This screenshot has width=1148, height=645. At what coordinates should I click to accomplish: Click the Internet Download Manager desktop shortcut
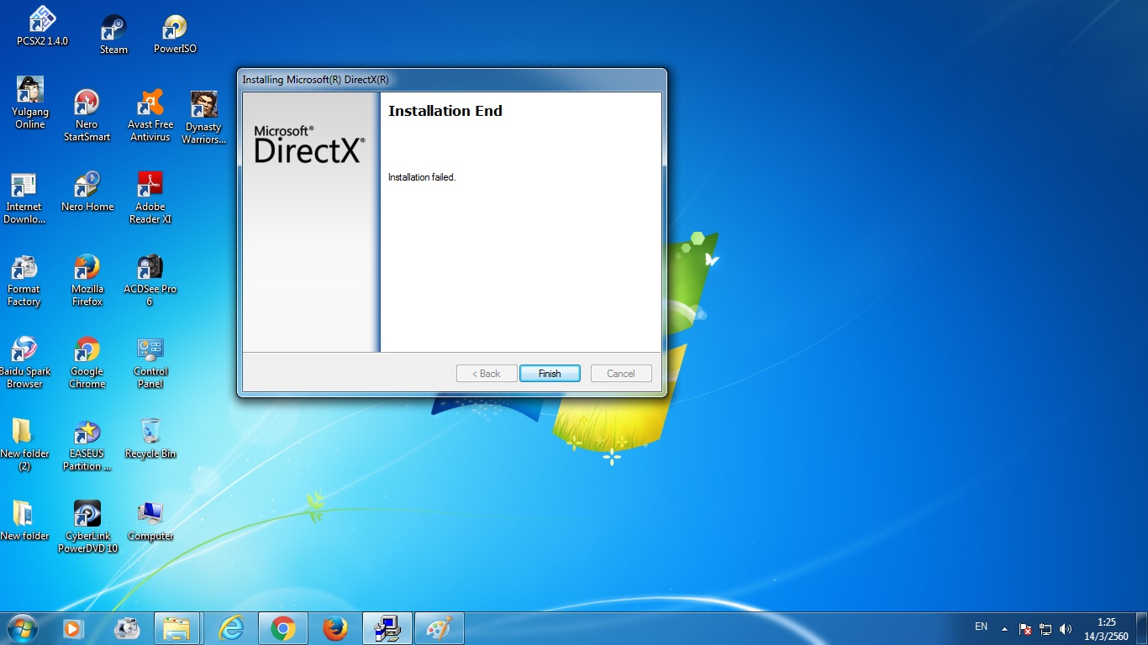click(24, 198)
